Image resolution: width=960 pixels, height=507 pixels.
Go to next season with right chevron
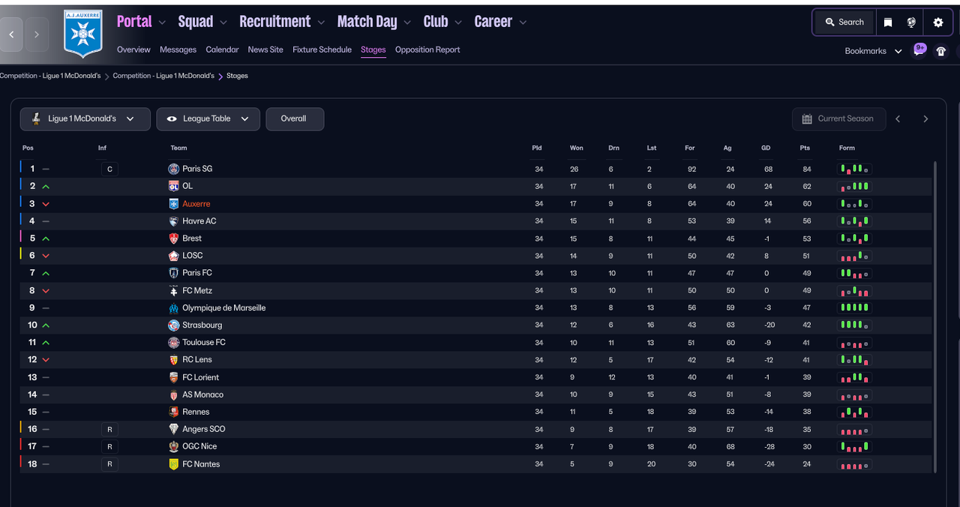coord(925,119)
